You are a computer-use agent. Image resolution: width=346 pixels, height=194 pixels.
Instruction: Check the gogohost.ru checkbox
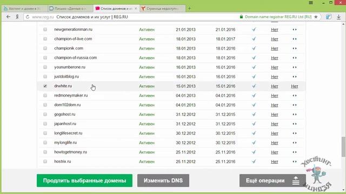[45, 114]
